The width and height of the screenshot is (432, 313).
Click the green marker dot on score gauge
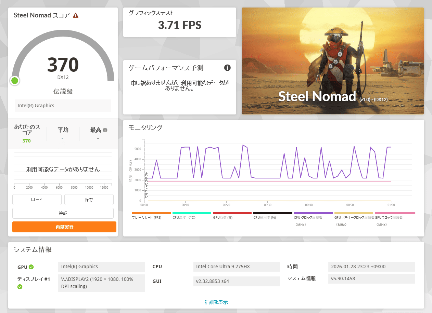[15, 81]
